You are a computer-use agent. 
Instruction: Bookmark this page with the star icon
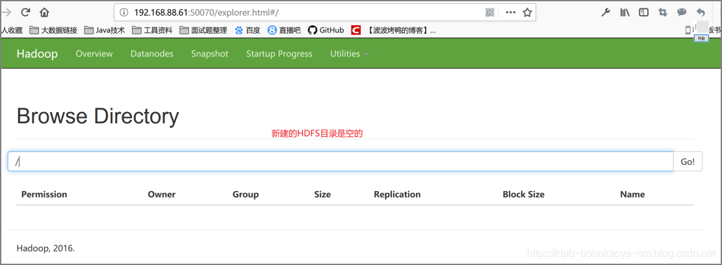[527, 12]
